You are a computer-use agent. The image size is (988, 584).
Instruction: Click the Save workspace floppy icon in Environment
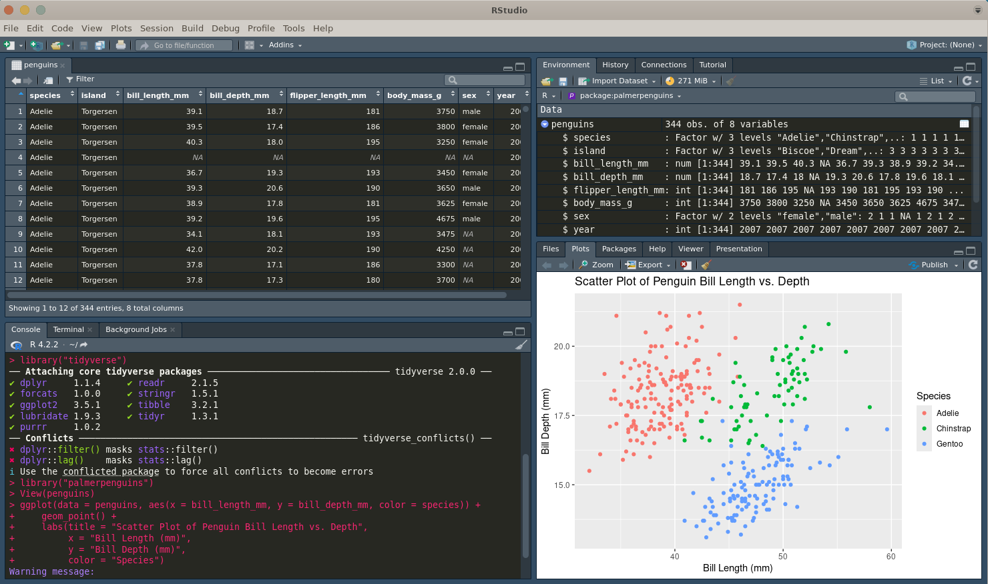click(563, 81)
